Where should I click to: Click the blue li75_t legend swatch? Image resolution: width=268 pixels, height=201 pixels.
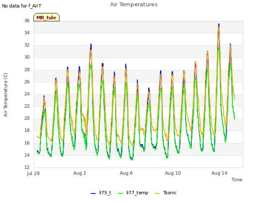93,193
